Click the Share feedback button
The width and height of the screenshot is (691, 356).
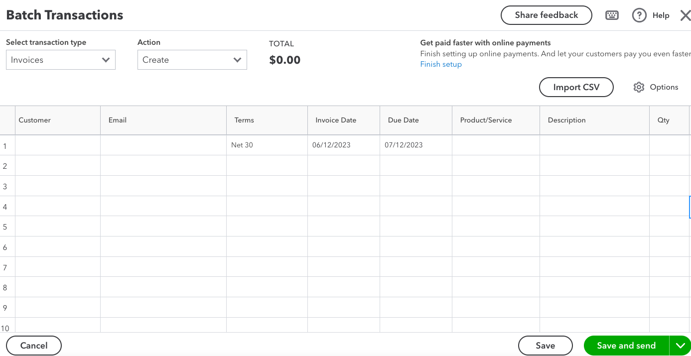pyautogui.click(x=546, y=15)
